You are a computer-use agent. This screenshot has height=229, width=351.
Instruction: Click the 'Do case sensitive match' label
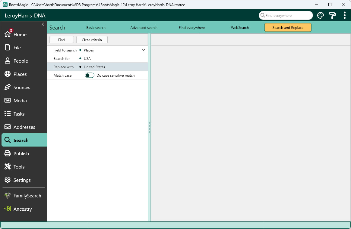click(115, 76)
